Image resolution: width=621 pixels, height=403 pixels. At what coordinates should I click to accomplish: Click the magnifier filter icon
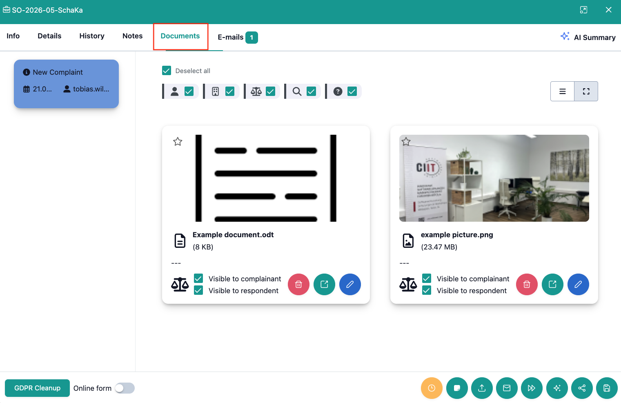point(297,91)
